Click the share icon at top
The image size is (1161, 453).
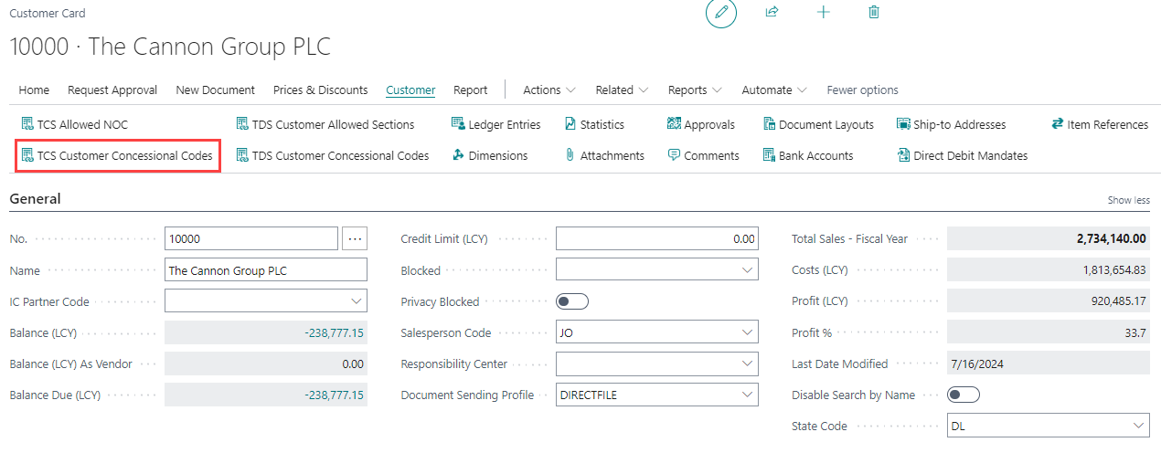click(x=772, y=13)
